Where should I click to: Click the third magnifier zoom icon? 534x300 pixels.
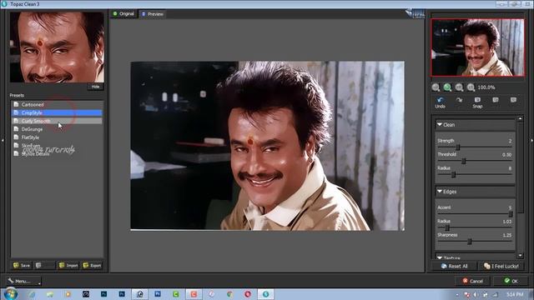(459, 87)
